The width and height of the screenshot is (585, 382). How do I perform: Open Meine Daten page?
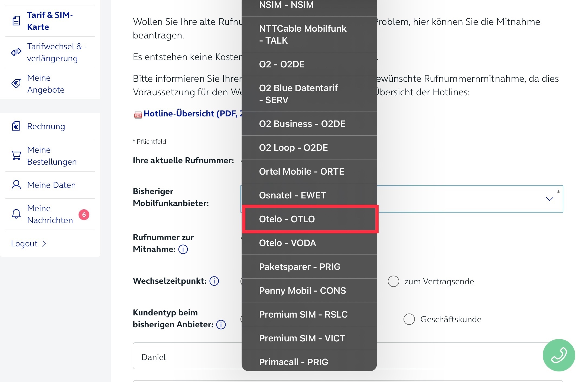50,185
